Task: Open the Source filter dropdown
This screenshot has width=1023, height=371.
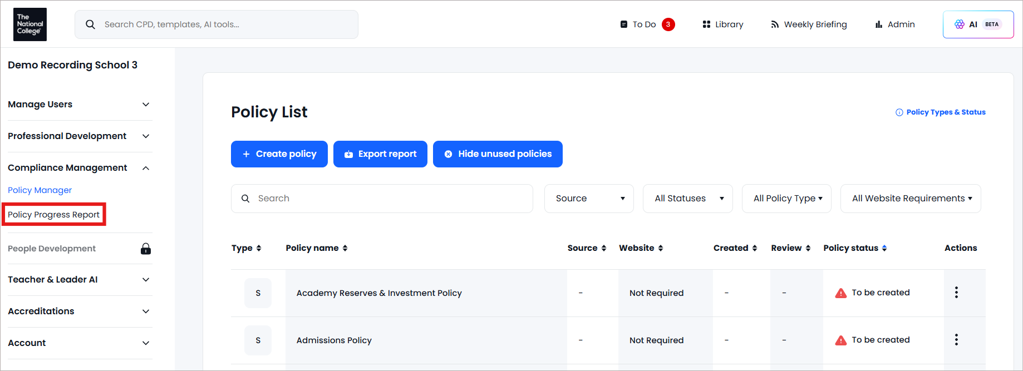Action: pyautogui.click(x=589, y=199)
